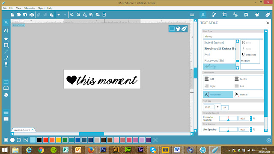Pick the rectangle drawing tool

click(x=6, y=45)
